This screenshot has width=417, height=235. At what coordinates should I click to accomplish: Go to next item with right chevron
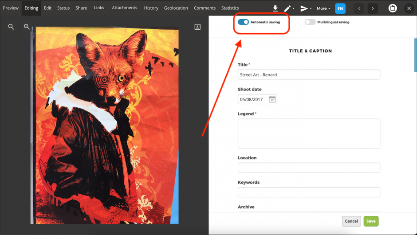[373, 8]
